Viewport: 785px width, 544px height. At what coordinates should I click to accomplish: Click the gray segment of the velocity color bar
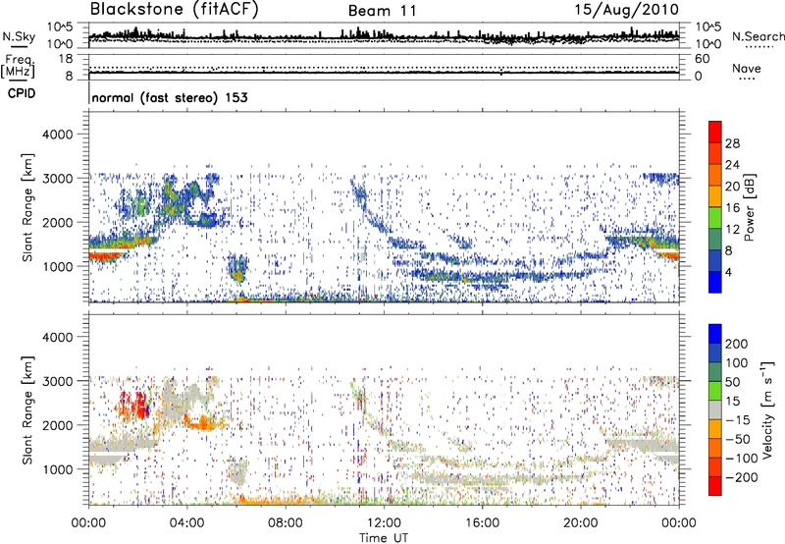coord(715,409)
